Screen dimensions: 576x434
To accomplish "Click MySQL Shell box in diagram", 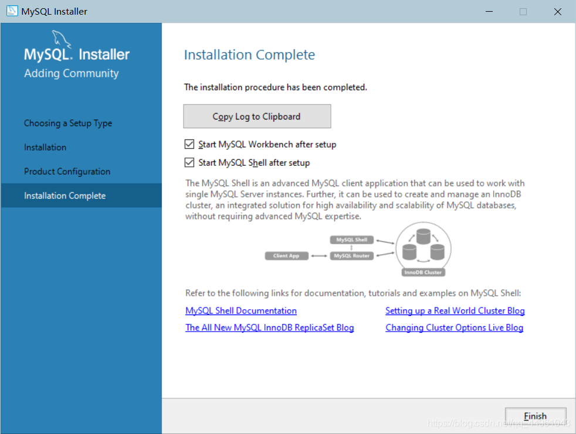I will pyautogui.click(x=351, y=240).
